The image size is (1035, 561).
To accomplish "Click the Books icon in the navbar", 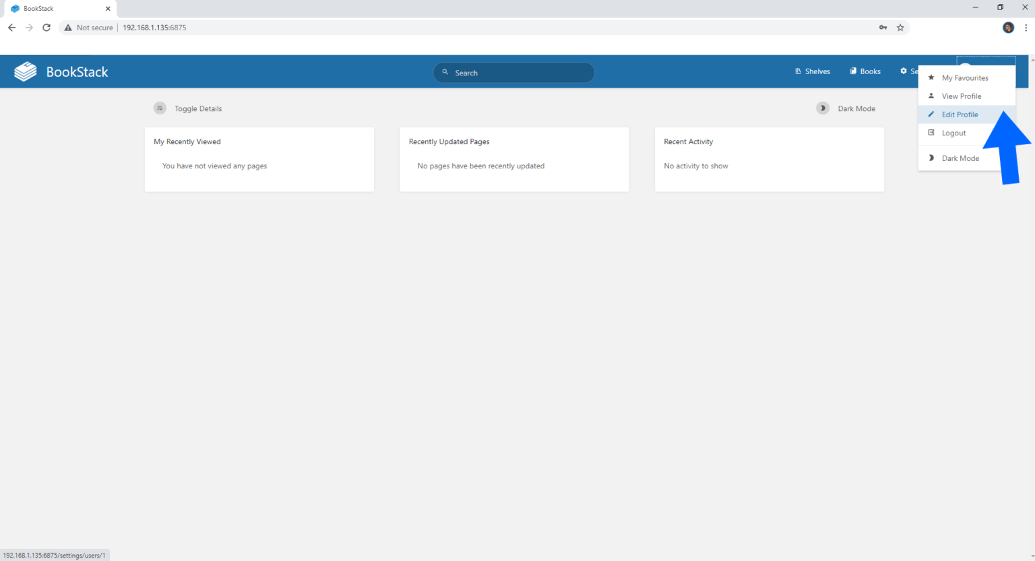I will tap(852, 71).
